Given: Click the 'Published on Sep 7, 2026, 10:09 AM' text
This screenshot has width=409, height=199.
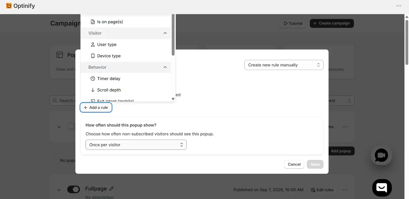Looking at the screenshot, I should point(268,190).
